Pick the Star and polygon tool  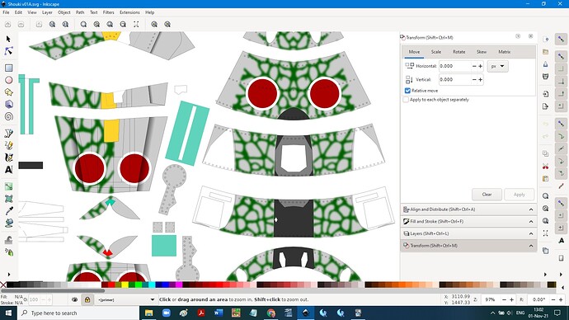pyautogui.click(x=9, y=92)
